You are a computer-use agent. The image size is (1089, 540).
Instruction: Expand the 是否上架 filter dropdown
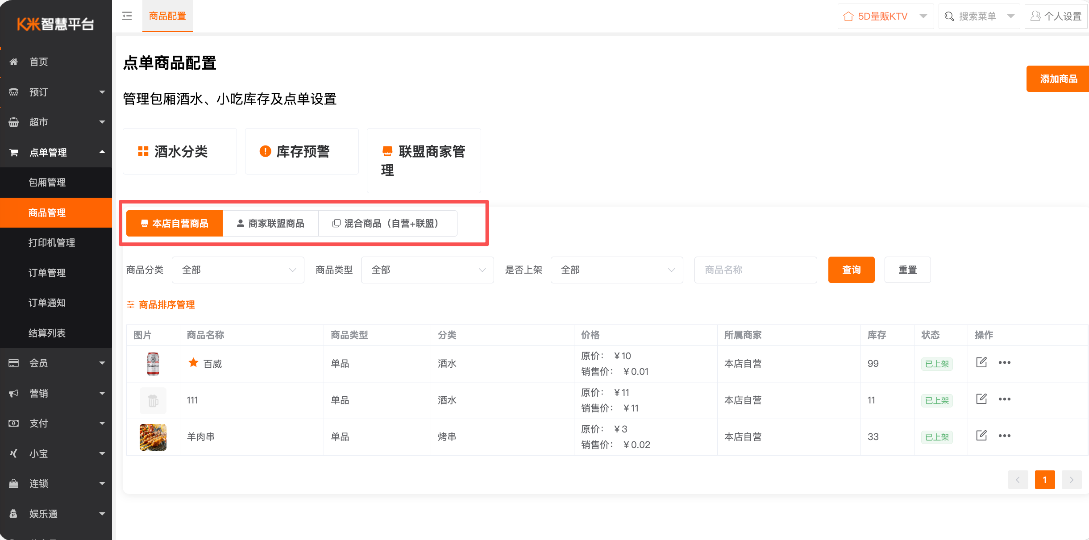coord(616,270)
